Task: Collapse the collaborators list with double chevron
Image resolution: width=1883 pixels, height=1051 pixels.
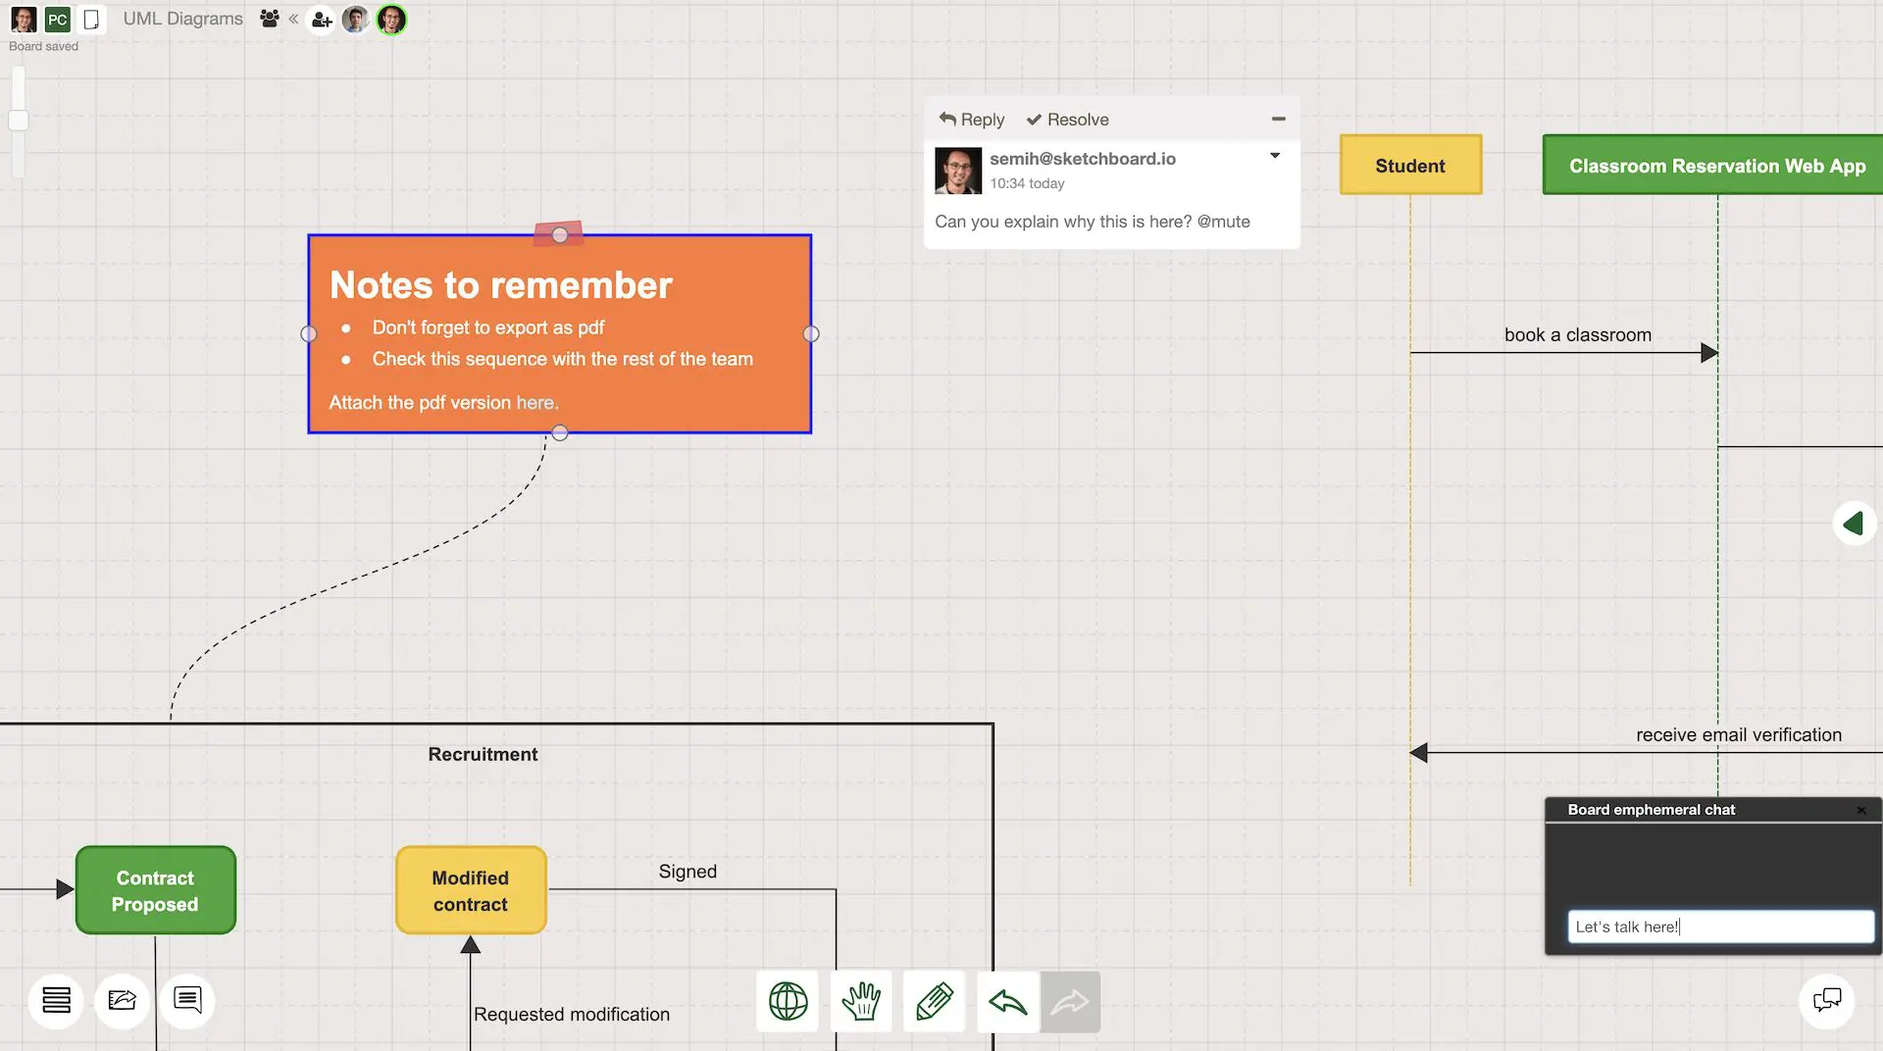Action: point(293,19)
